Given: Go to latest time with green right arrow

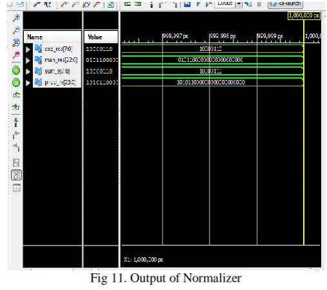Looking at the screenshot, I should coord(16,82).
